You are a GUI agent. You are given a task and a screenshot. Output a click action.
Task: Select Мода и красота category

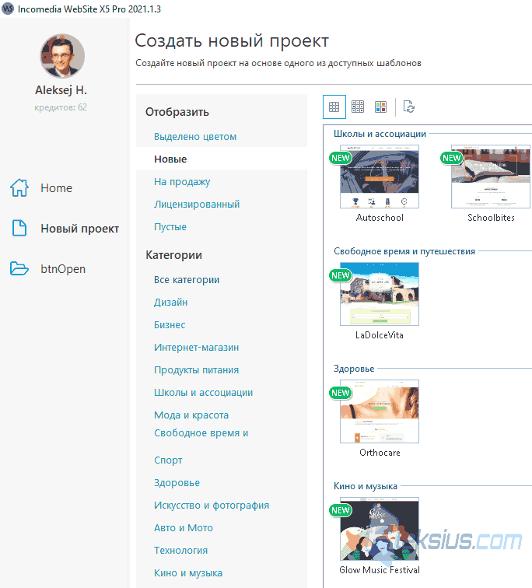click(x=191, y=415)
